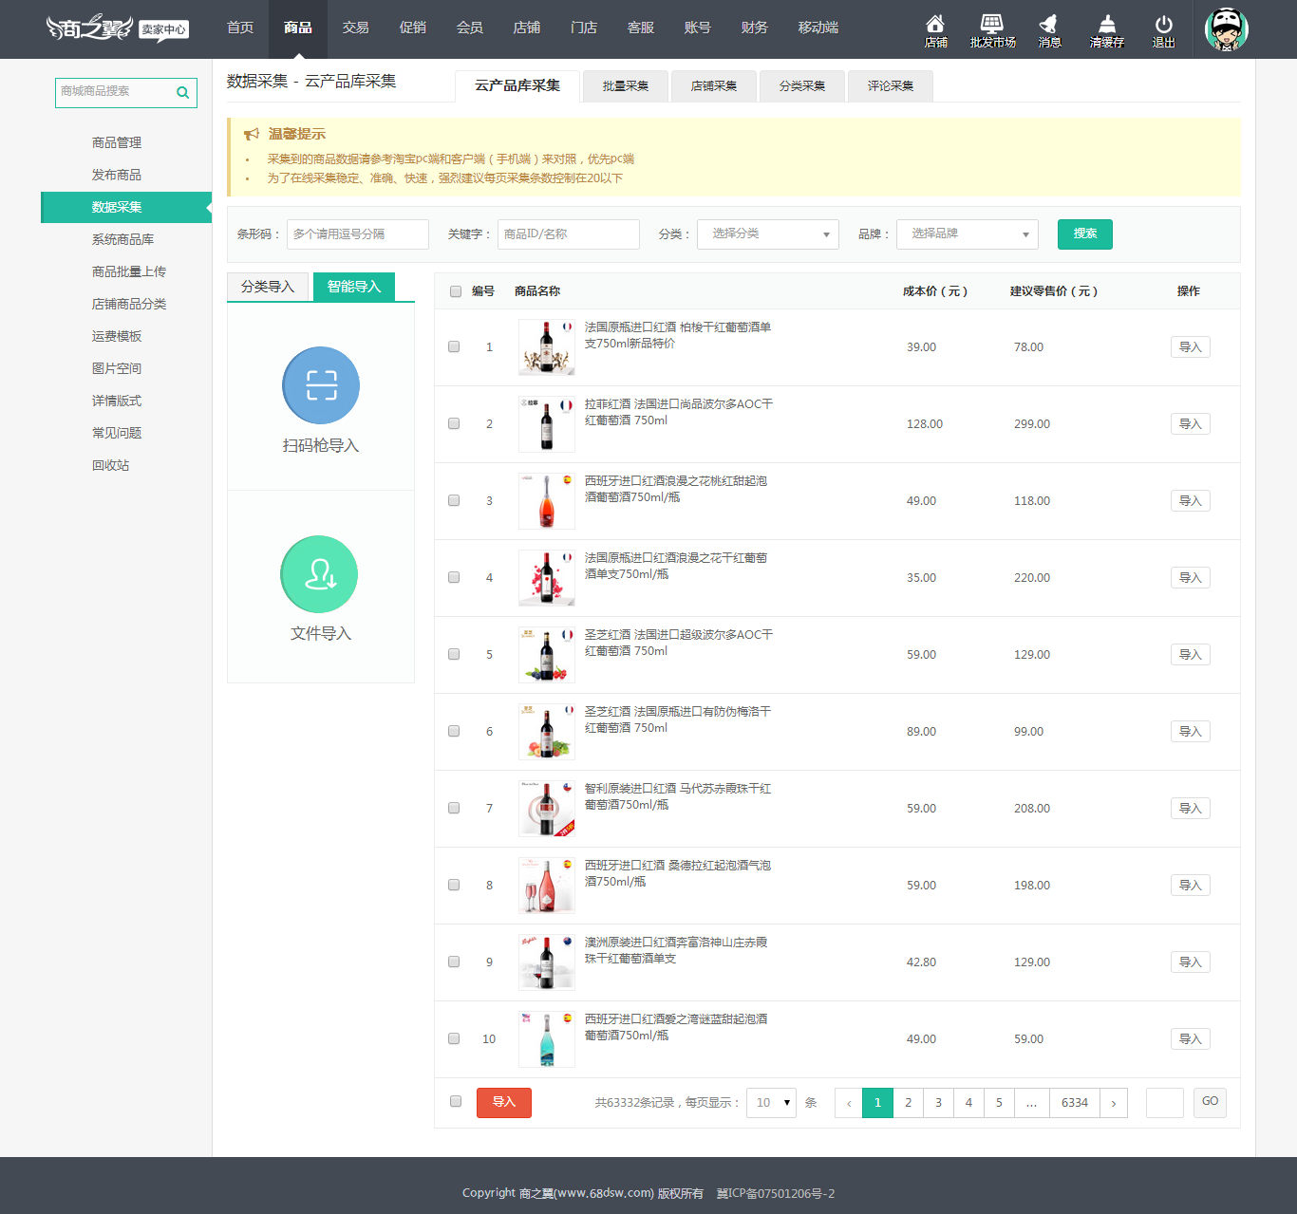Viewport: 1297px width, 1214px height.
Task: Switch to the 分类采集 tab
Action: point(802,86)
